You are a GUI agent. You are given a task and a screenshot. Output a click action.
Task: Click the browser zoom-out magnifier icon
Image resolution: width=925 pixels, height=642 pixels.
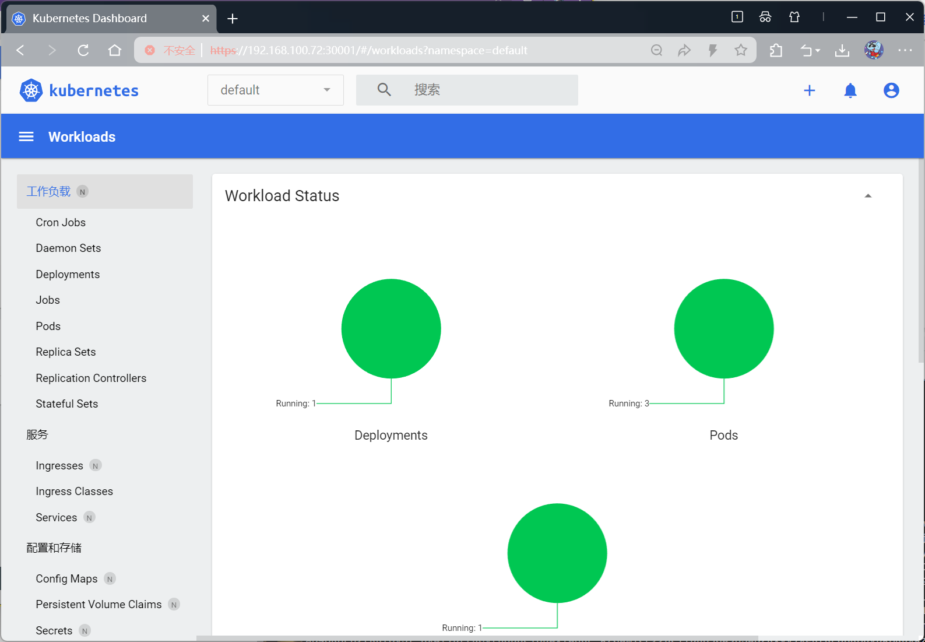[657, 50]
